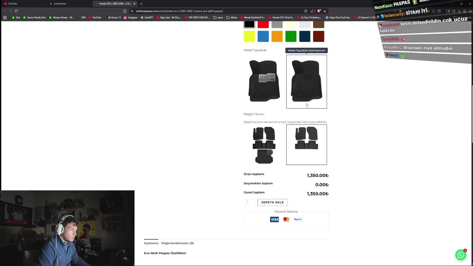Pick the dark red color swatch
Screen dimensions: 473x266
(x=319, y=36)
